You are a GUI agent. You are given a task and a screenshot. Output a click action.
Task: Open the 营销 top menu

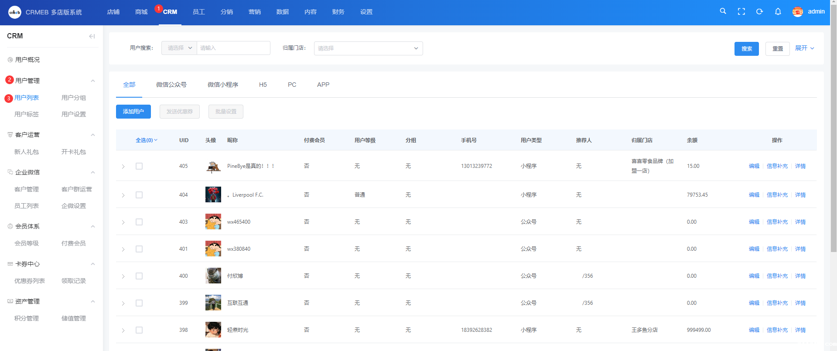[254, 12]
